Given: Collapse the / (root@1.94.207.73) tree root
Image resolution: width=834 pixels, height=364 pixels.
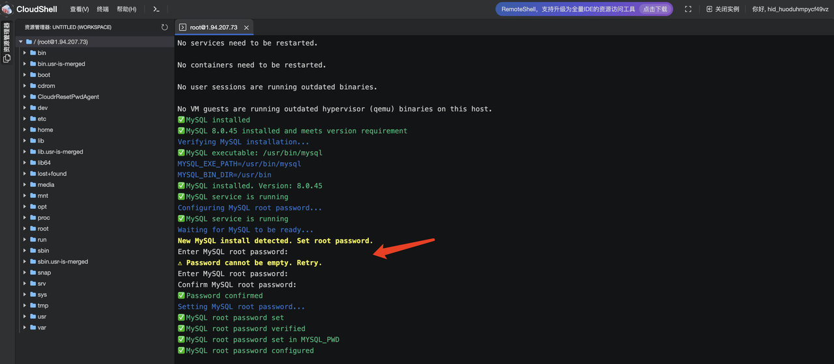Looking at the screenshot, I should tap(21, 42).
